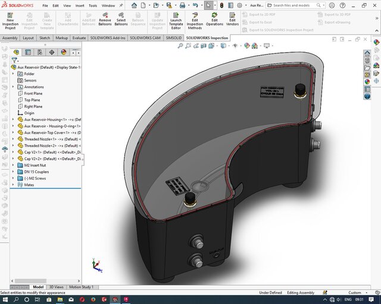Open the Insert menu
381x304 pixels.
point(80,5)
